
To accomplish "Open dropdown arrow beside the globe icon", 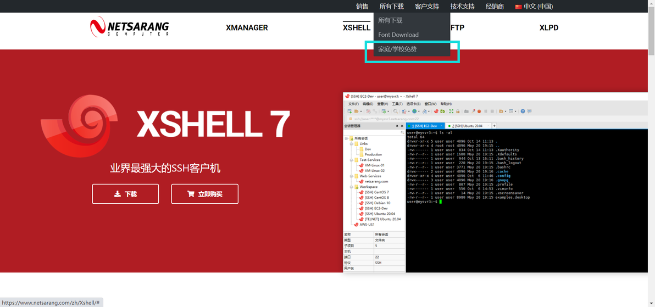I will coord(419,111).
